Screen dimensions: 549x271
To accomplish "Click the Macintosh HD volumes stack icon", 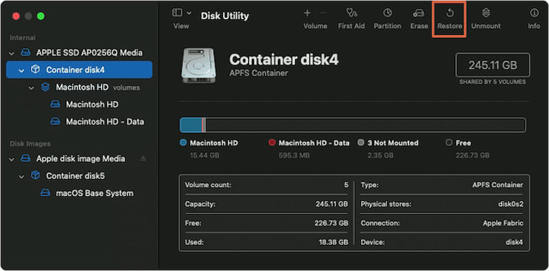I will pyautogui.click(x=45, y=87).
